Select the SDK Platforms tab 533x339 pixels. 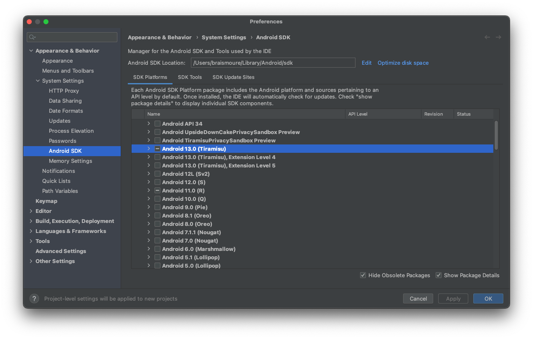[150, 77]
